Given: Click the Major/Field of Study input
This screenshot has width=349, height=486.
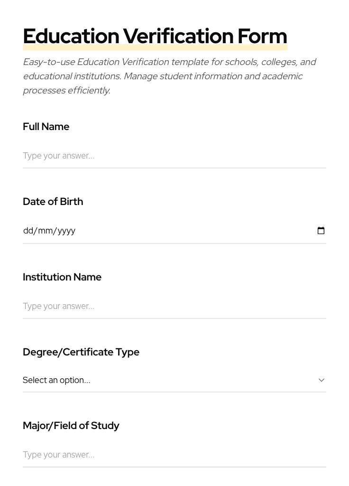Looking at the screenshot, I should point(174,454).
